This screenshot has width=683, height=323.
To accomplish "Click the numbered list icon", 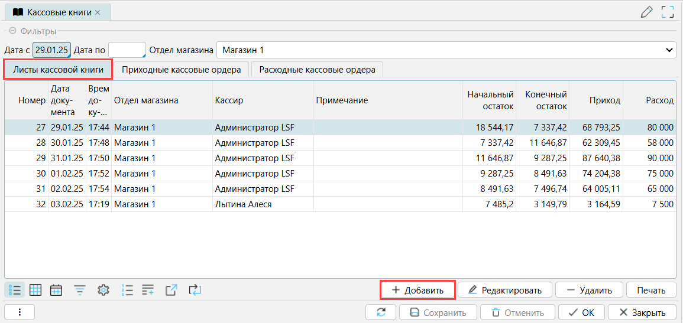I will click(127, 290).
